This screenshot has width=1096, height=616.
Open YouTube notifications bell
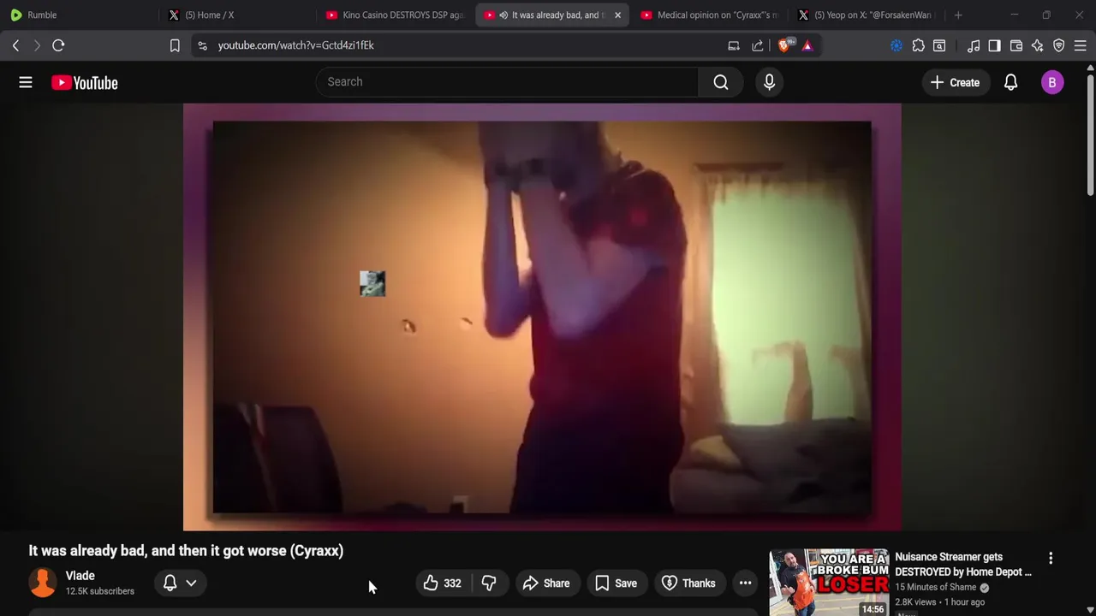[1011, 82]
